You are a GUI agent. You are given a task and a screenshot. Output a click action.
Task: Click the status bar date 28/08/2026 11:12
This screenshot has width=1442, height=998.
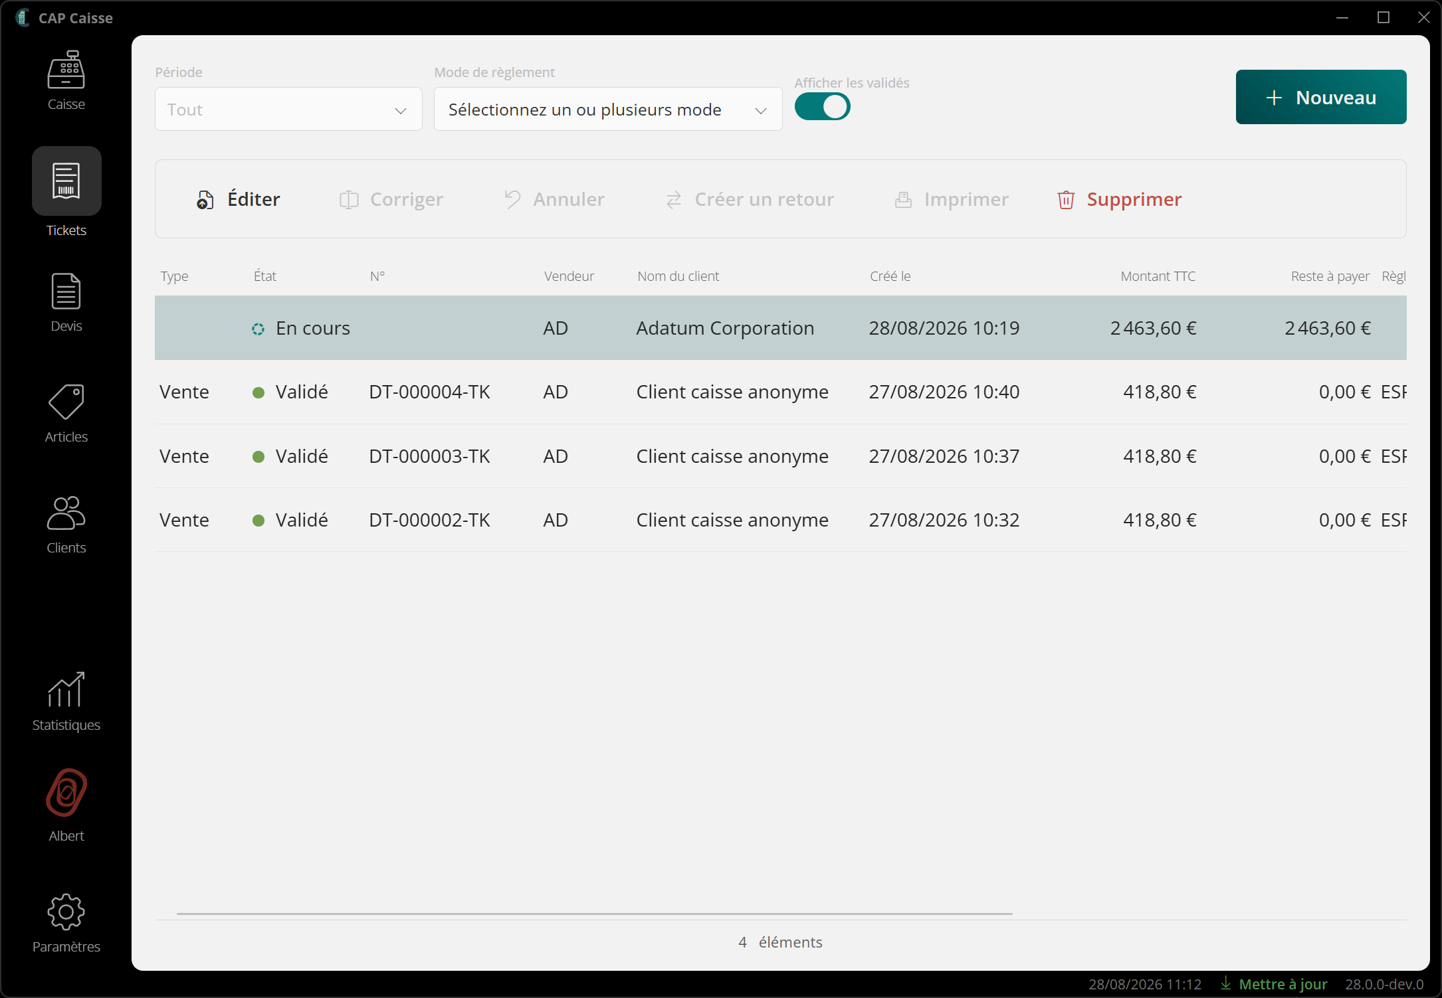point(1145,984)
